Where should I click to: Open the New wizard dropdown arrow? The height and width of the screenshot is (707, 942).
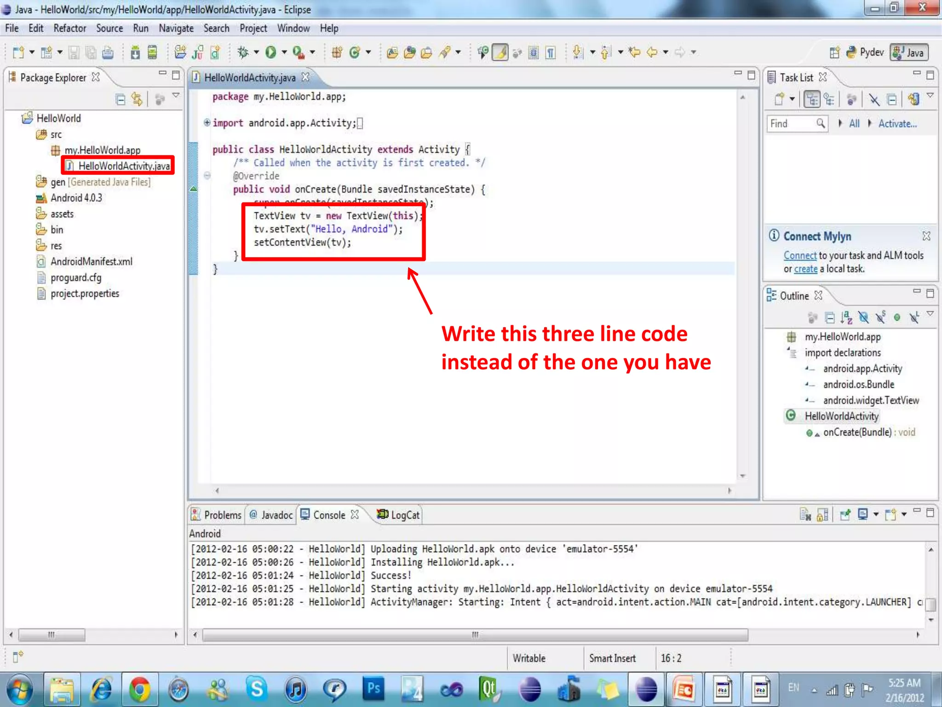pyautogui.click(x=32, y=52)
